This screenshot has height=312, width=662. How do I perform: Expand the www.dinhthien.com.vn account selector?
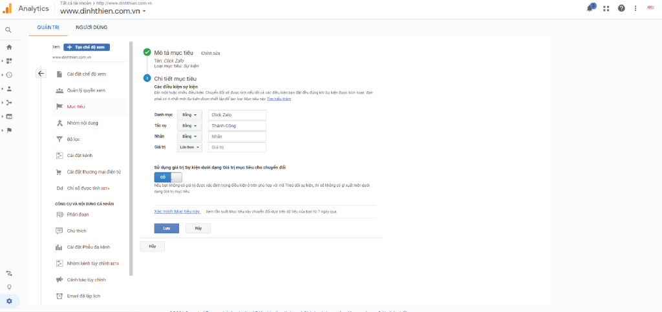tap(103, 12)
